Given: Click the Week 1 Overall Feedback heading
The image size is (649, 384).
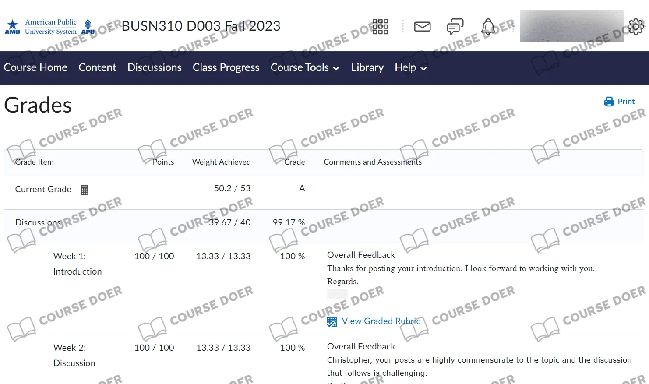Looking at the screenshot, I should [361, 255].
